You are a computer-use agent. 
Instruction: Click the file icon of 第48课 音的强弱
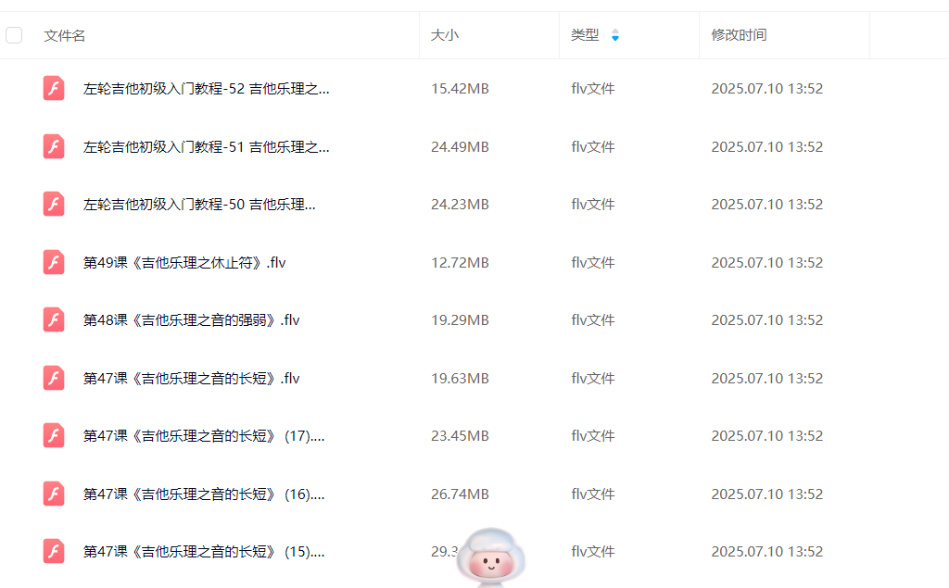click(54, 320)
